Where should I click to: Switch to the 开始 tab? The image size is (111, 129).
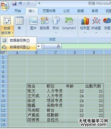pos(17,11)
